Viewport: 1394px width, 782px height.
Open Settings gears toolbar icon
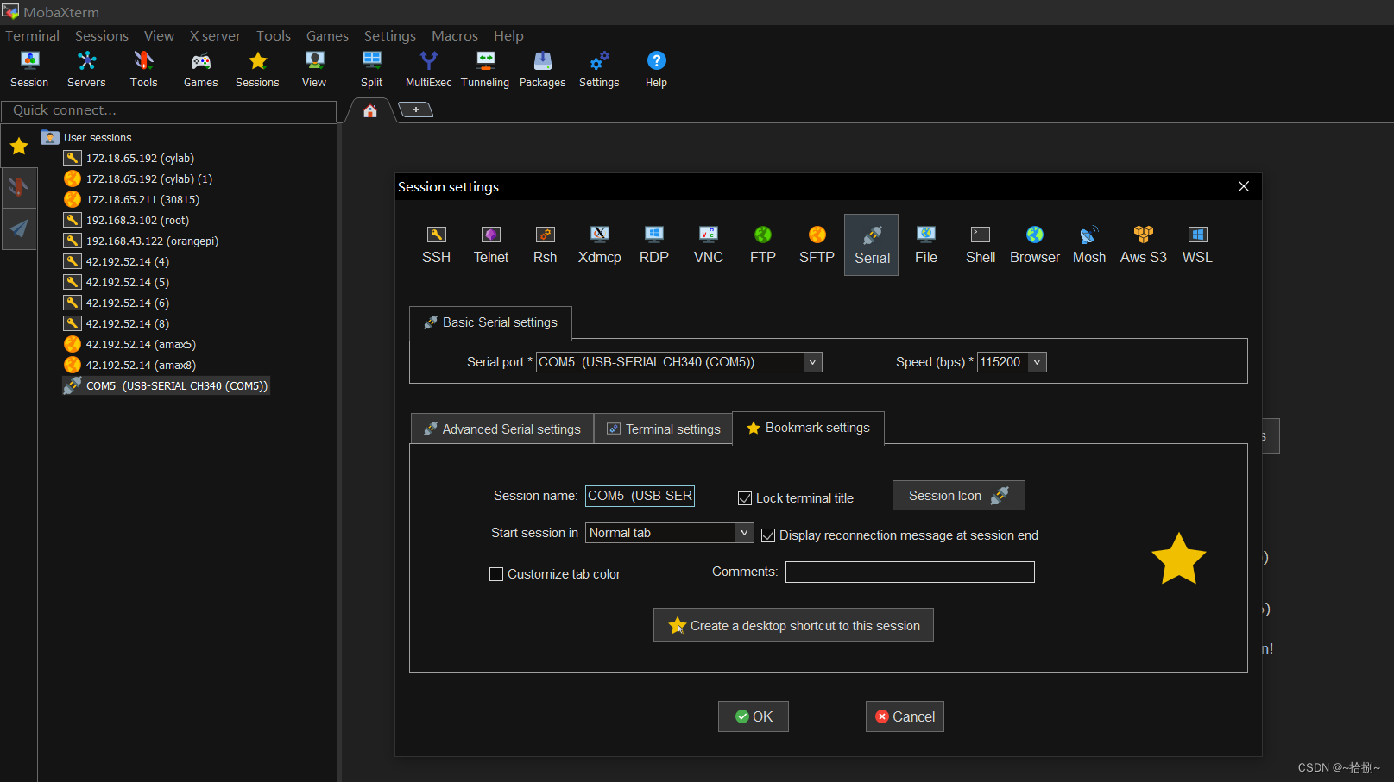tap(599, 69)
